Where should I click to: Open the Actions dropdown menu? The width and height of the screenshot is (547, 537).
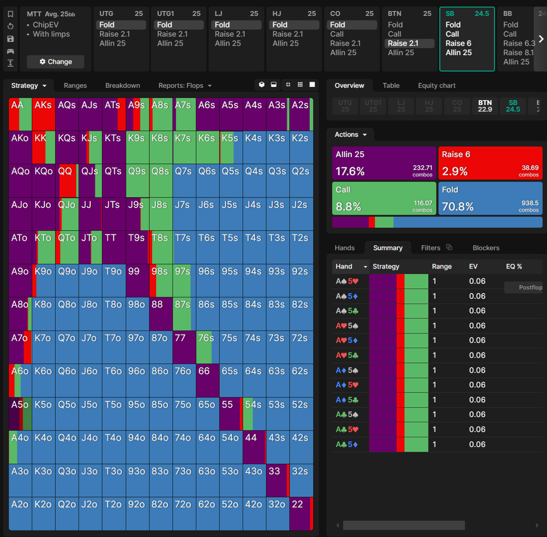pyautogui.click(x=351, y=135)
